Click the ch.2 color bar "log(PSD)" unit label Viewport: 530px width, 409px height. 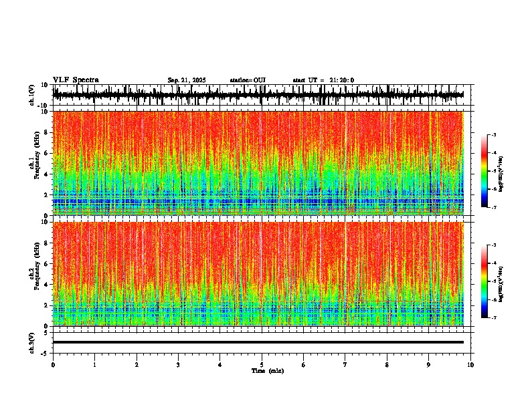click(501, 284)
